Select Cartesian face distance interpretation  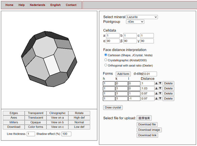(x=106, y=55)
